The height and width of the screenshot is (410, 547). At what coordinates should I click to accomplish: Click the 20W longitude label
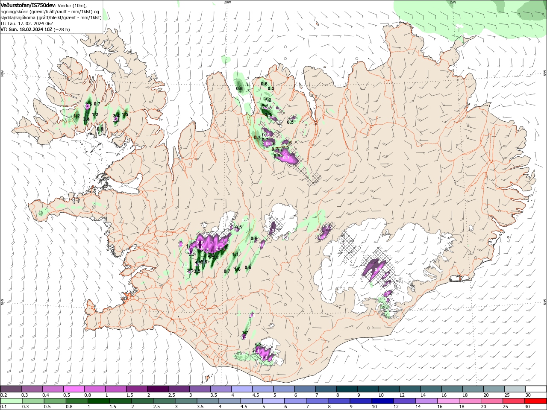coord(227,2)
